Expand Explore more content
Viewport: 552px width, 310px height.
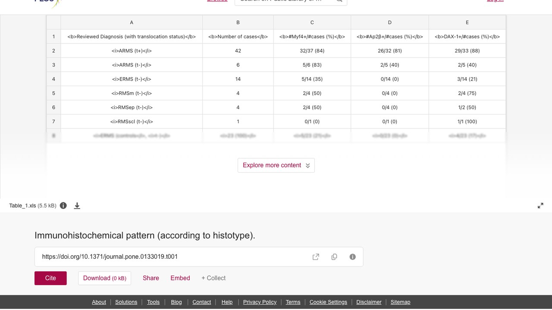point(276,165)
